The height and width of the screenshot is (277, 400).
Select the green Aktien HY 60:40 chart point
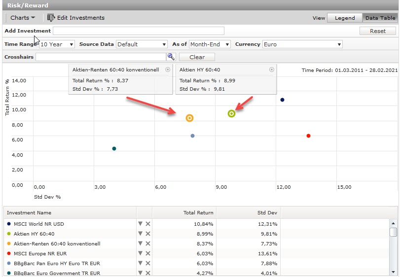pos(231,113)
